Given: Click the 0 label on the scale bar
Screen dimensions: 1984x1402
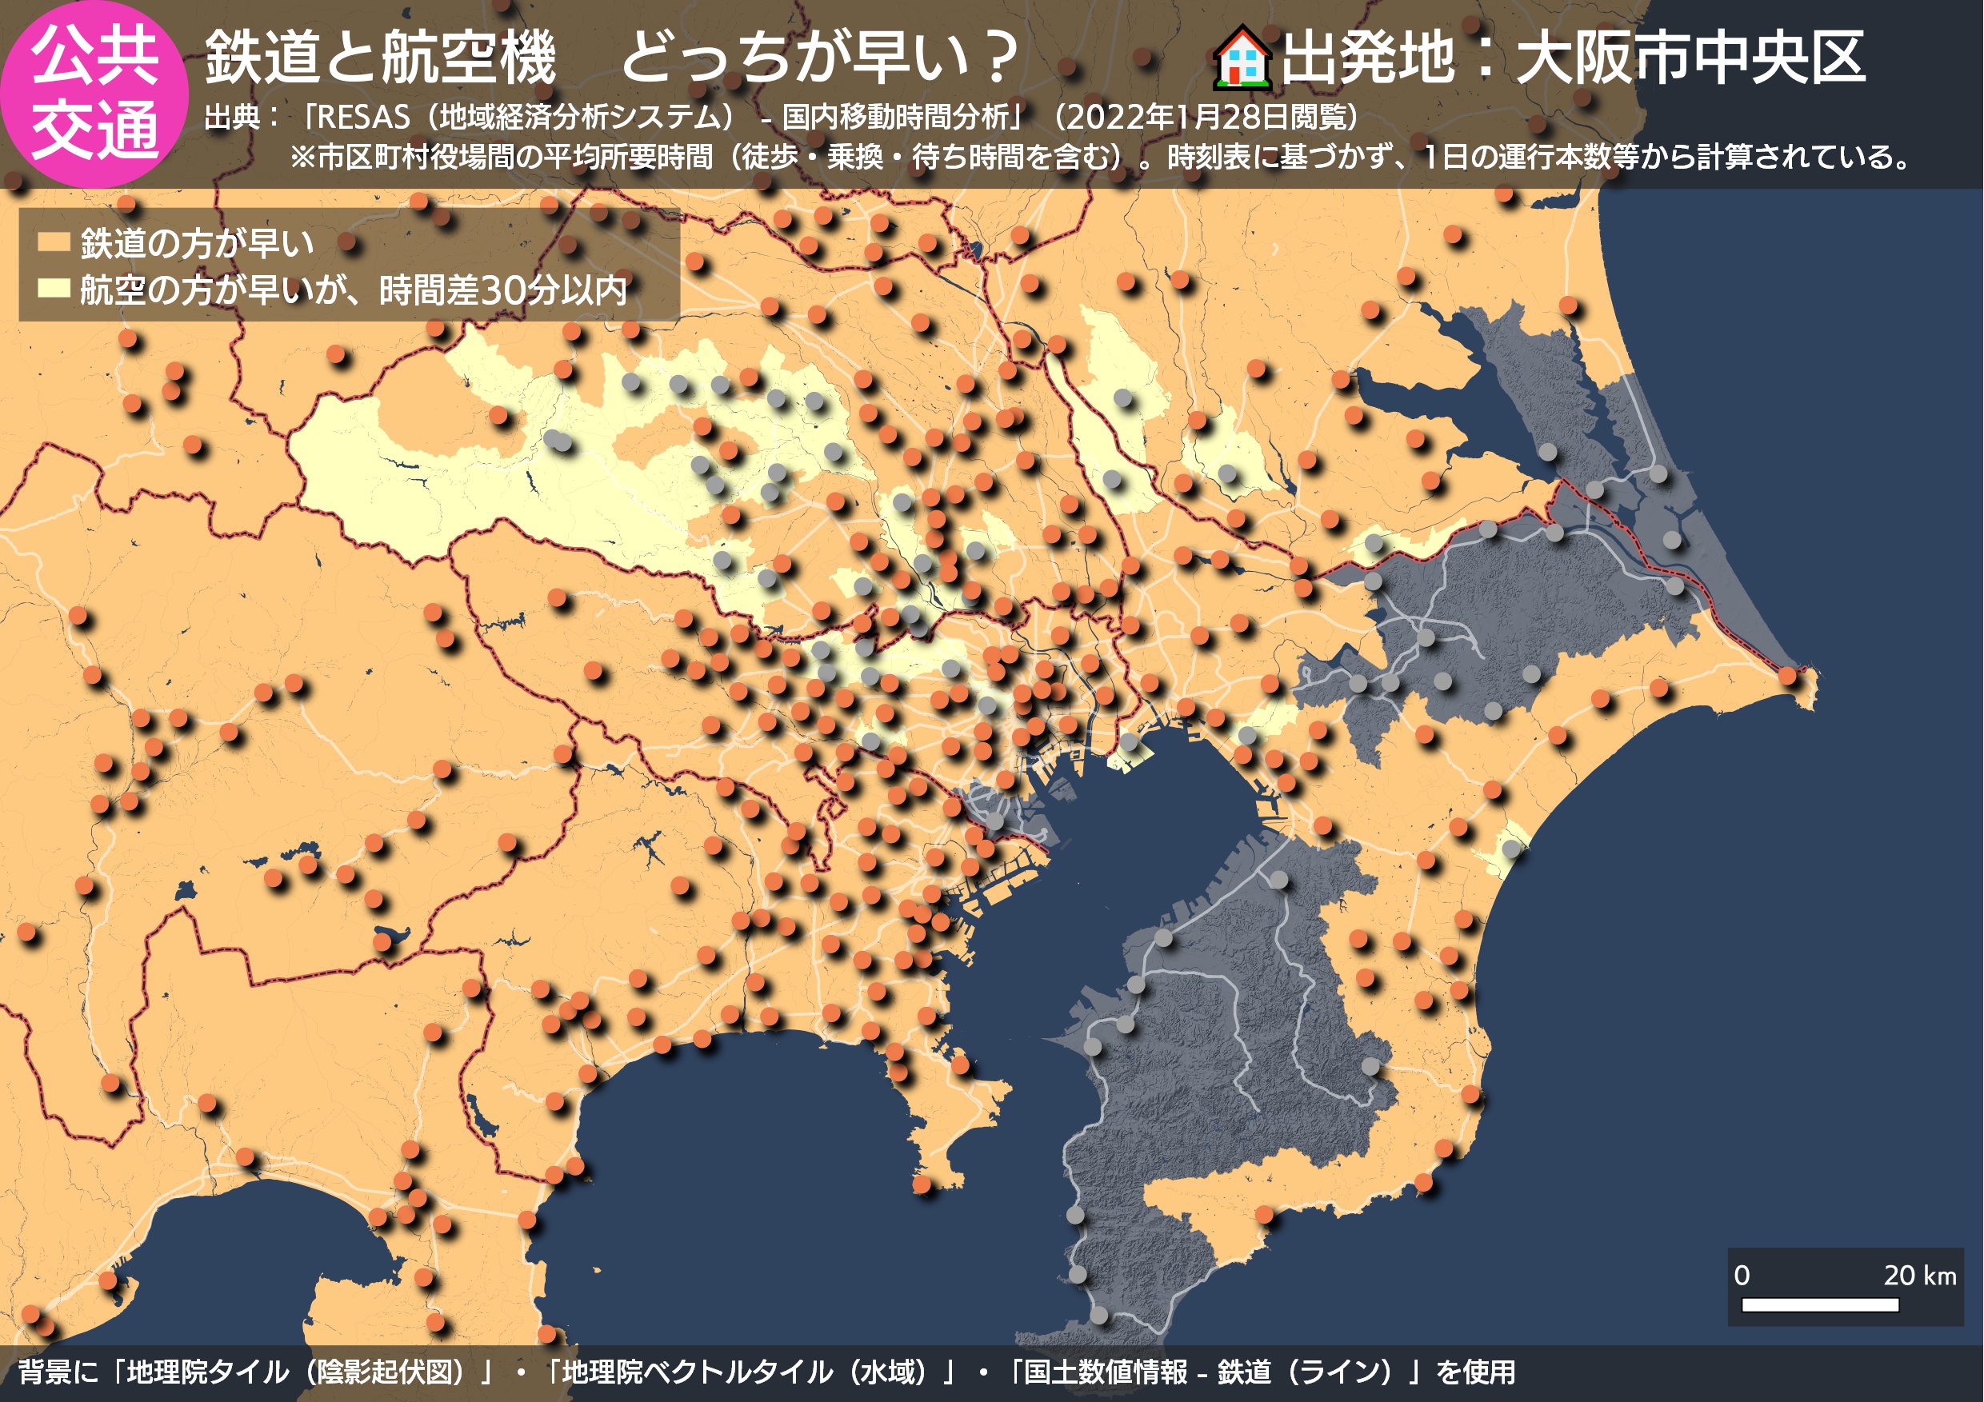Looking at the screenshot, I should point(1741,1275).
